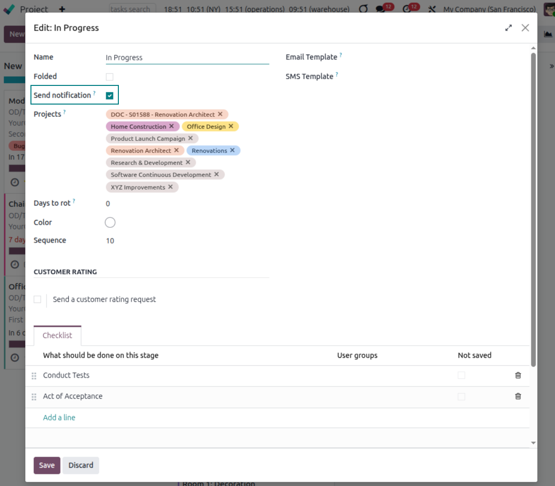555x486 pixels.
Task: Enable the Folded checkbox
Action: coord(110,77)
